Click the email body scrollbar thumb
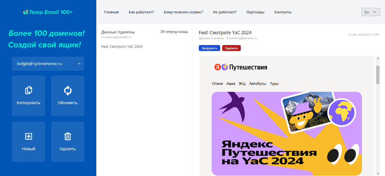 point(378,75)
